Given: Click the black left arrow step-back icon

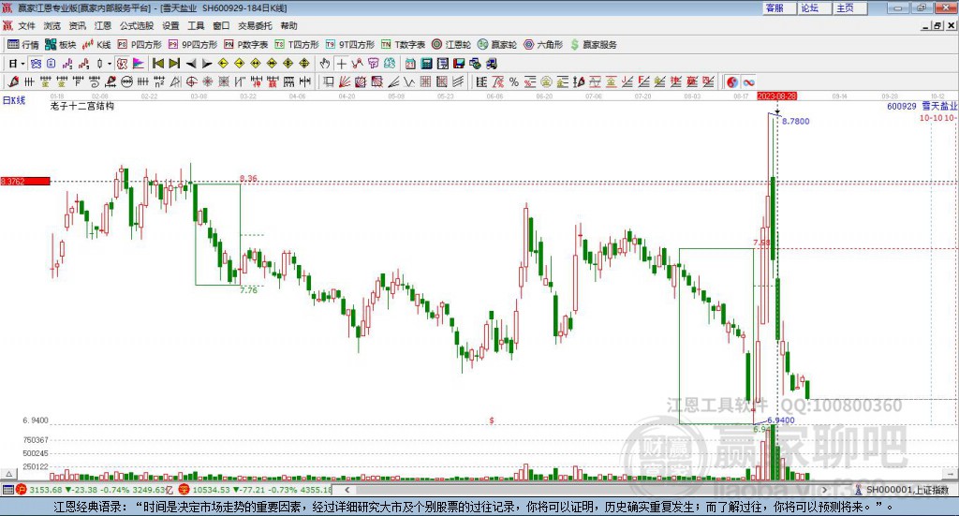Looking at the screenshot, I should 191,64.
